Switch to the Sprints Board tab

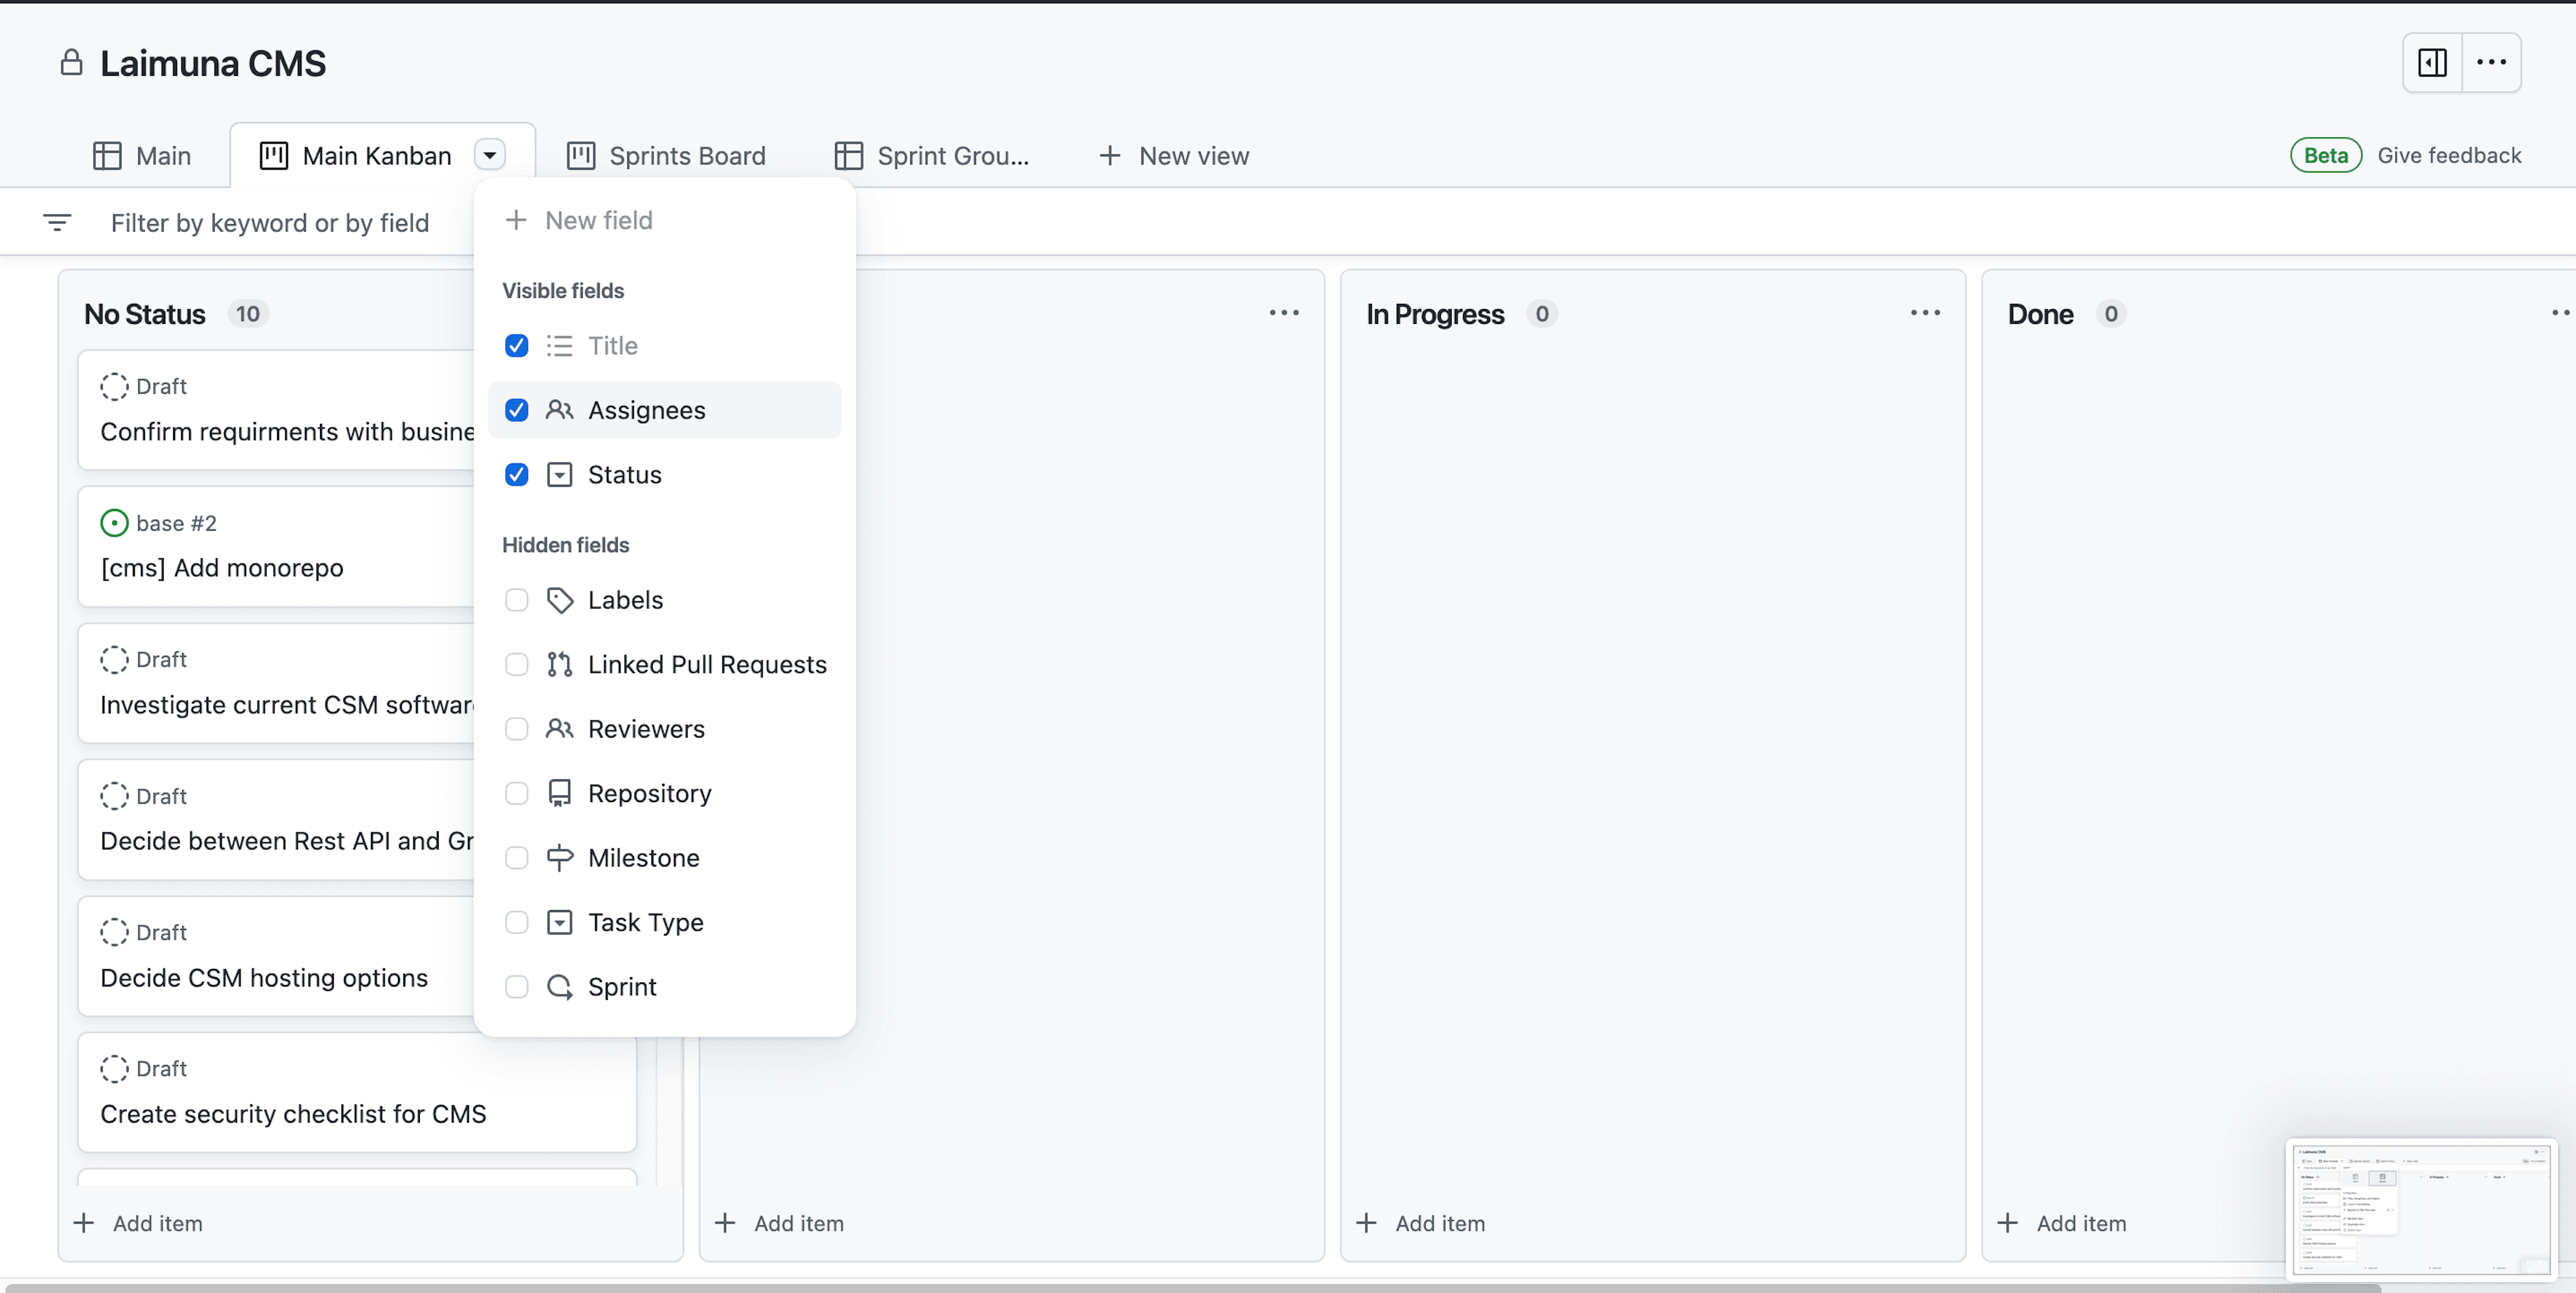point(667,156)
